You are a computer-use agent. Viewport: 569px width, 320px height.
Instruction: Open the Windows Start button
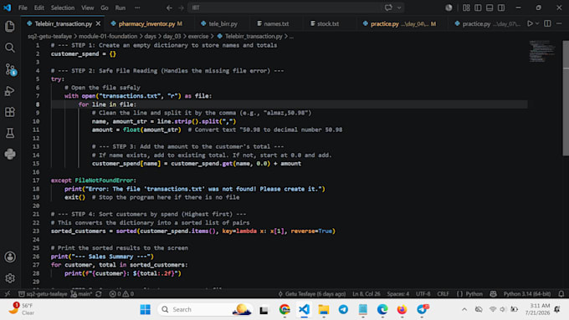[x=146, y=309]
